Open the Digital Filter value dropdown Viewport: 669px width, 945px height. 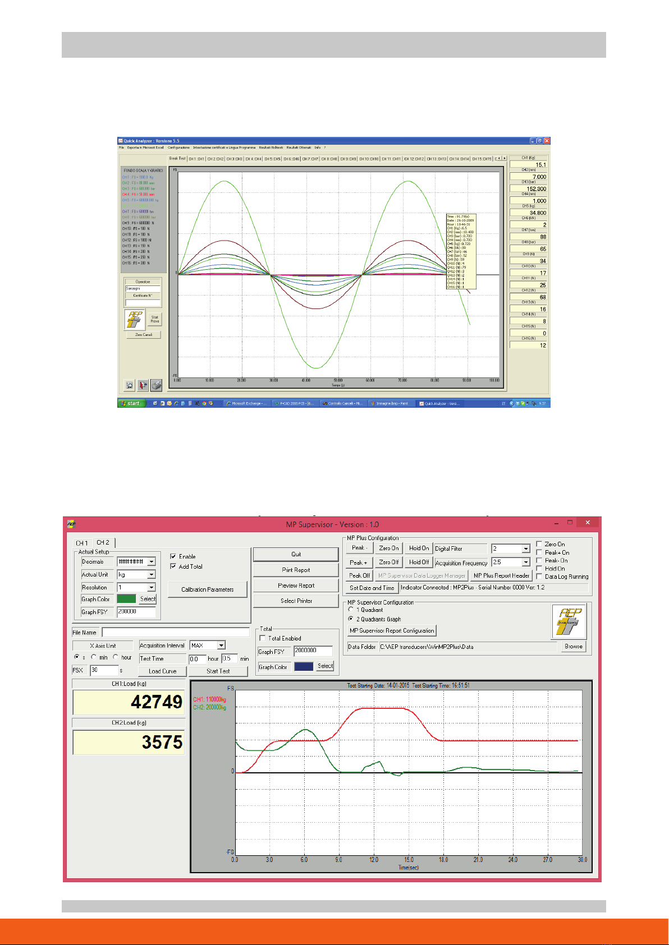pyautogui.click(x=526, y=548)
